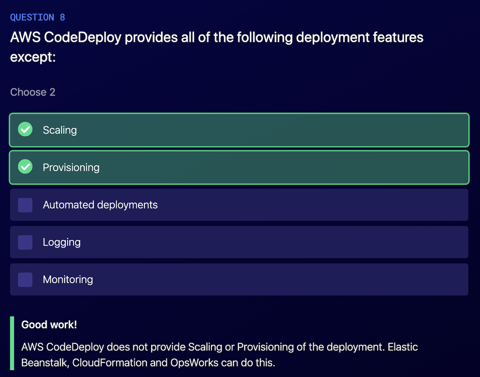Pick the Monitoring option label
480x377 pixels.
[x=68, y=279]
